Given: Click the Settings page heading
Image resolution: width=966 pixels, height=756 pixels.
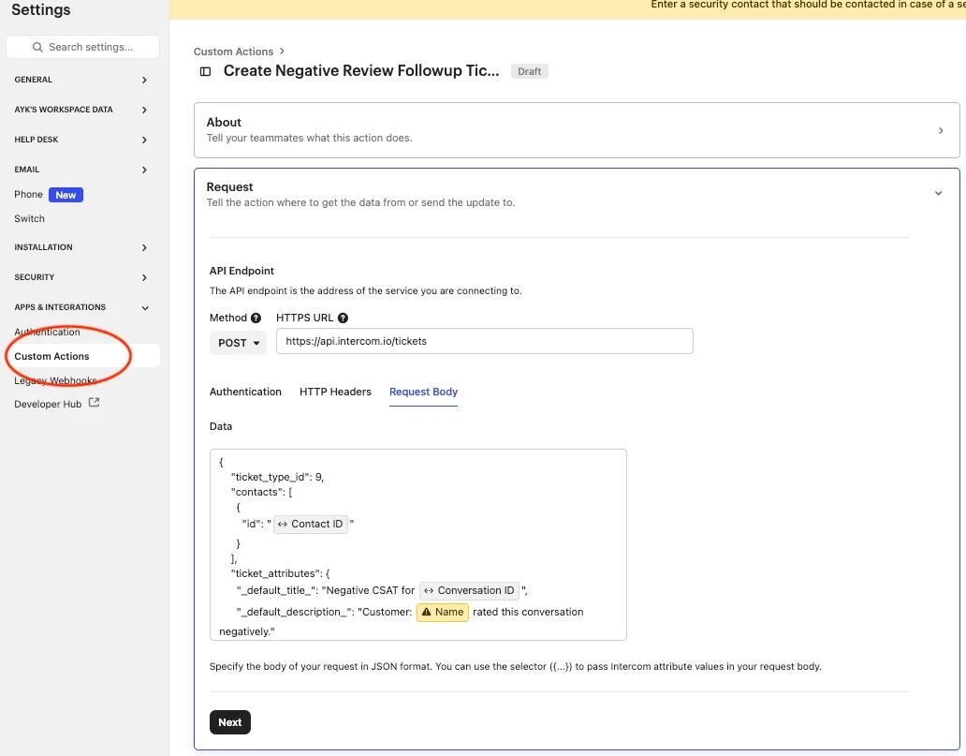Looking at the screenshot, I should [x=40, y=10].
